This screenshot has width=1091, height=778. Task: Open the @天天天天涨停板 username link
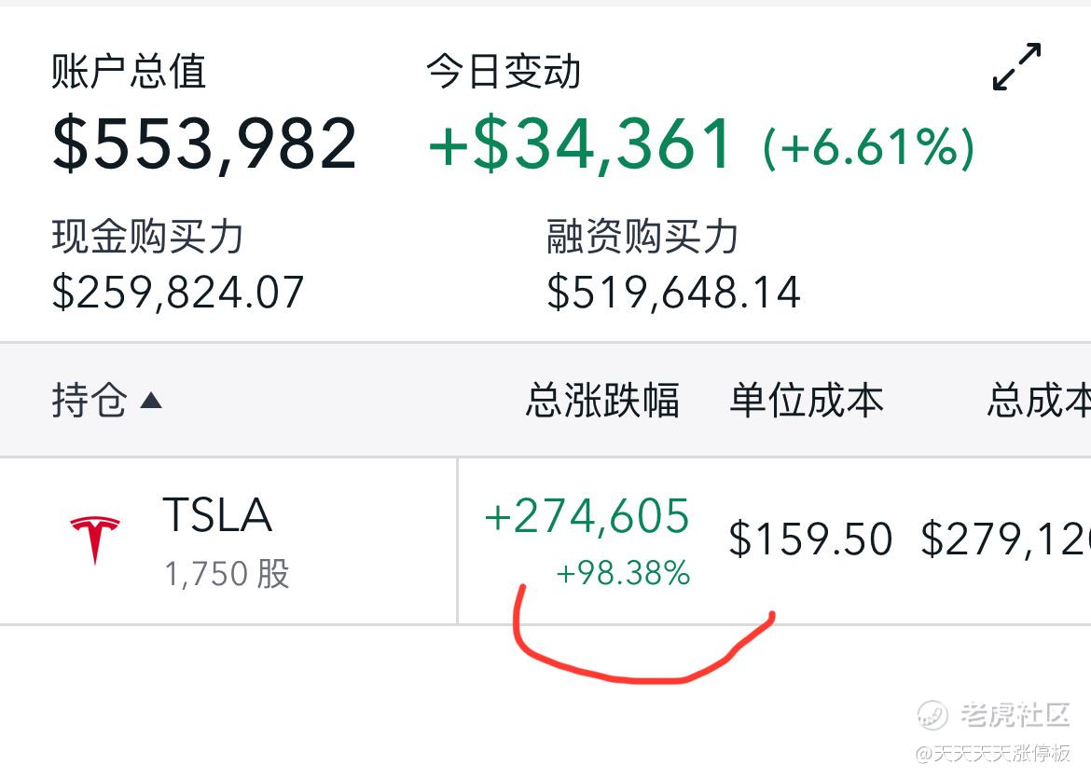tap(993, 753)
